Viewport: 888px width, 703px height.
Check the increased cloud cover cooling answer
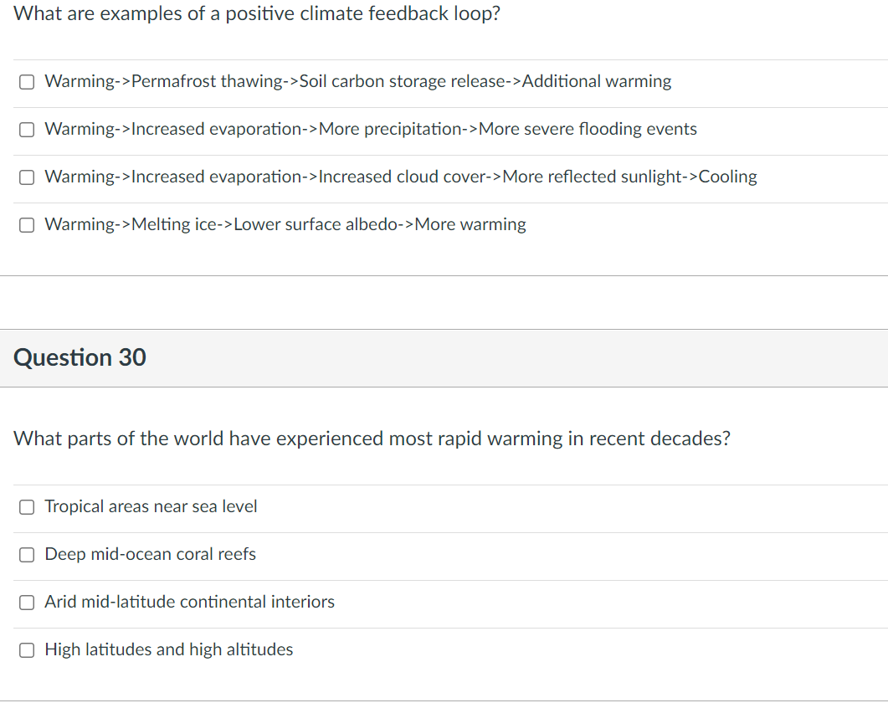(26, 177)
